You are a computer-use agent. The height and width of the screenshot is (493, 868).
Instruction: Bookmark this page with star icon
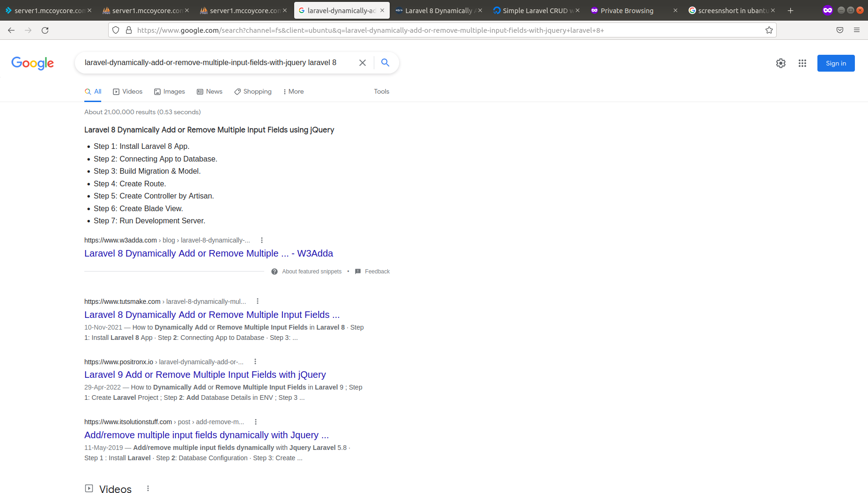coord(769,30)
